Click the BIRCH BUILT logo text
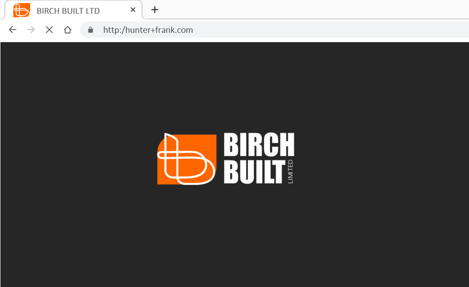469x287 pixels. pyautogui.click(x=259, y=158)
